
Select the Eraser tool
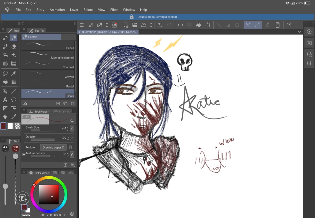click(14, 46)
